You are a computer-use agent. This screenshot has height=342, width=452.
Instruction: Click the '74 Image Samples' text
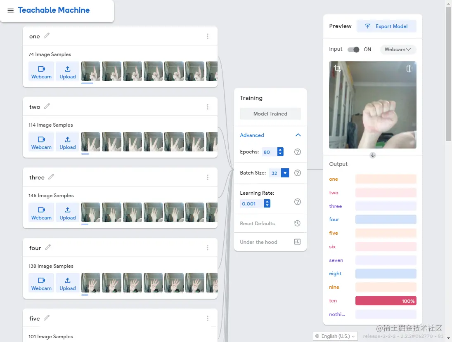pyautogui.click(x=50, y=54)
